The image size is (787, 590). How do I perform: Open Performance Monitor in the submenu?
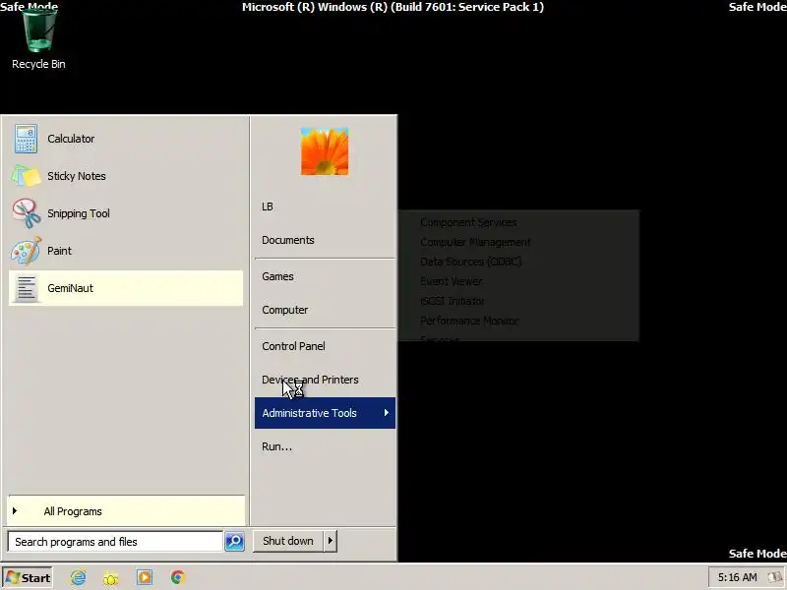518,321
